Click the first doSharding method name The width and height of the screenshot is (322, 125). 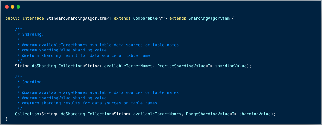(x=44, y=66)
